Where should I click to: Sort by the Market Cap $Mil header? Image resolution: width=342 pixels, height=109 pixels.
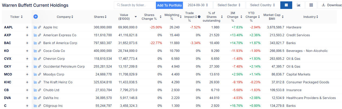pyautogui.click(x=273, y=17)
